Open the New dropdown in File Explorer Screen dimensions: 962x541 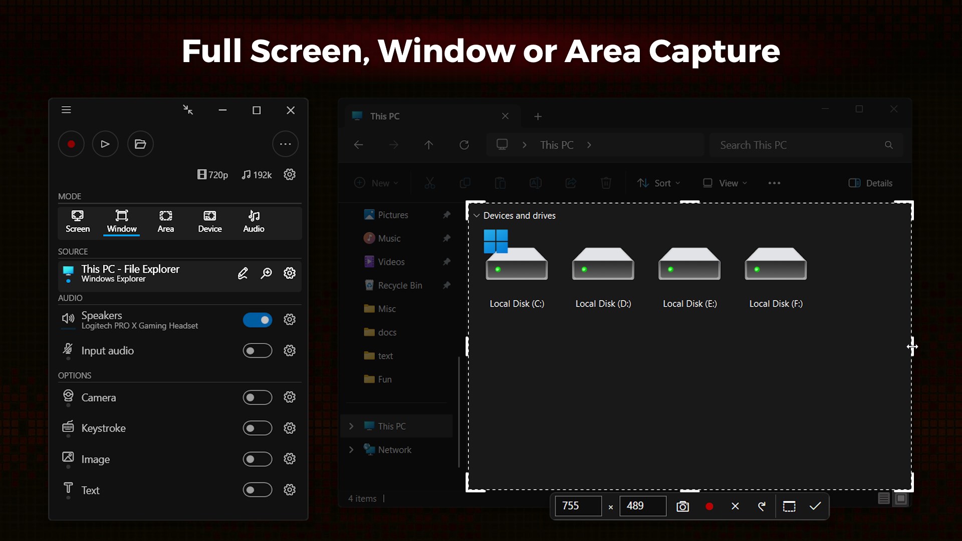[x=376, y=183]
